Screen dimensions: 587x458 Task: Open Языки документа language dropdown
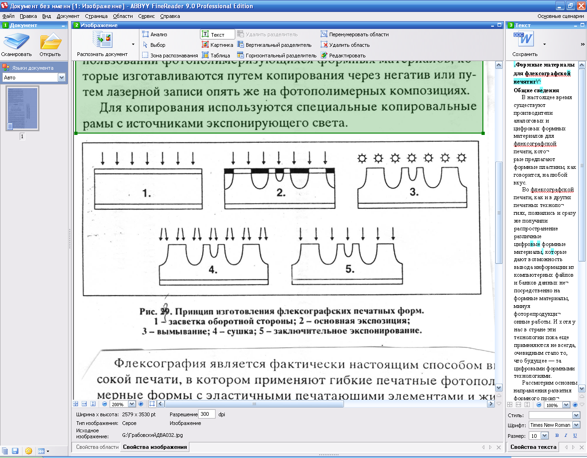click(61, 78)
